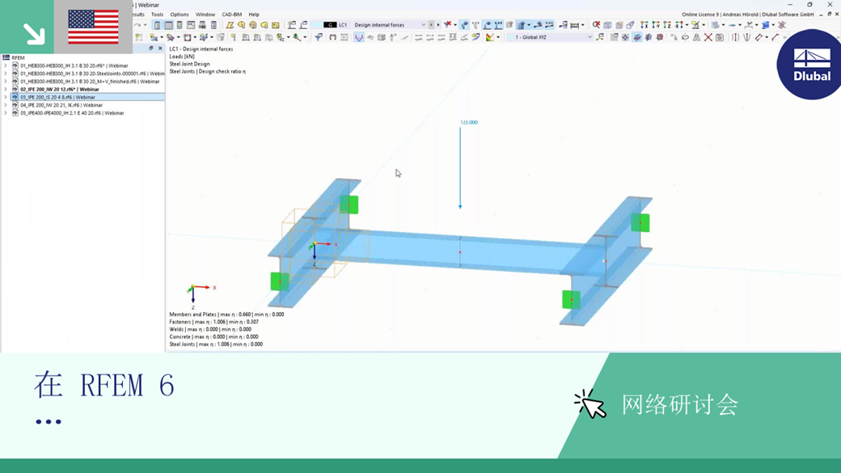This screenshot has width=841, height=473.
Task: Click the LC1 load case label
Action: pos(343,25)
